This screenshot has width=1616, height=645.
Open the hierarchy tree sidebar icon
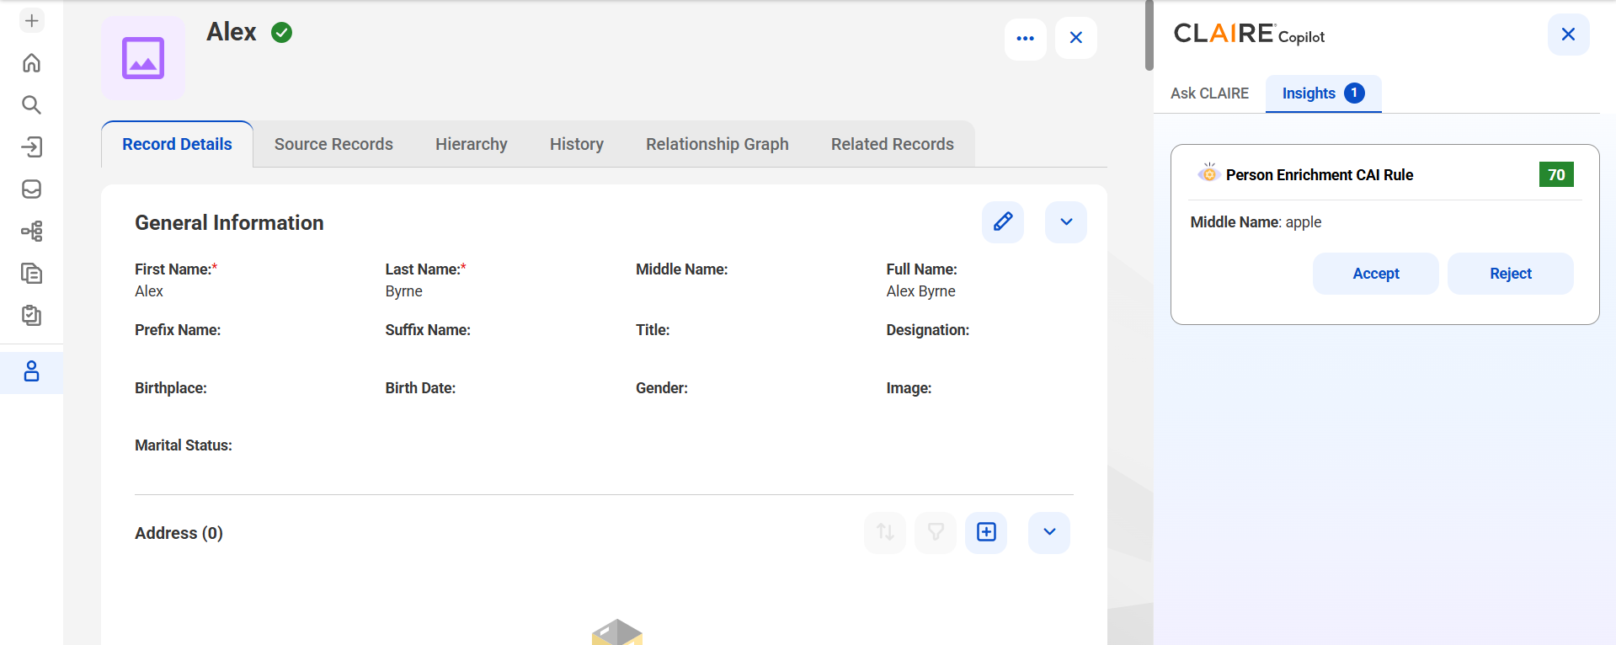31,231
